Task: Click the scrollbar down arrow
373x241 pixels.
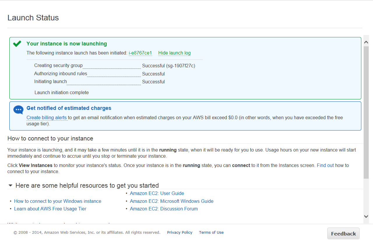Action: 366,216
